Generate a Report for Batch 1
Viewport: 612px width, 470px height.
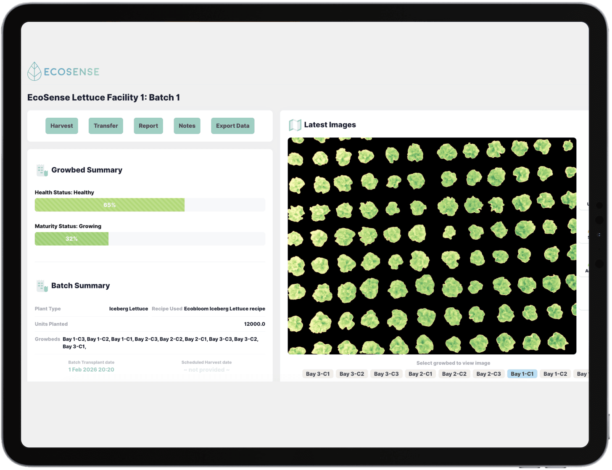point(148,126)
